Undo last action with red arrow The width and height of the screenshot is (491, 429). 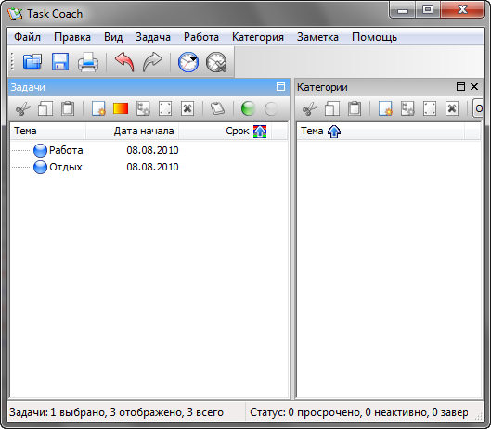(124, 61)
